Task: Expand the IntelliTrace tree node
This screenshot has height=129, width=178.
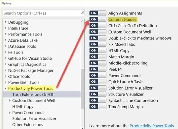Action: click(x=6, y=28)
